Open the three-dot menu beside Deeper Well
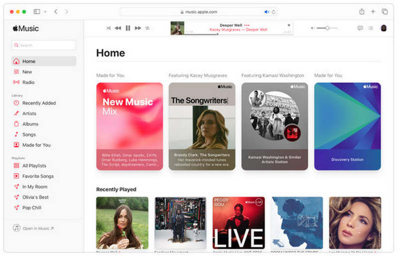399x257 pixels. tap(247, 25)
